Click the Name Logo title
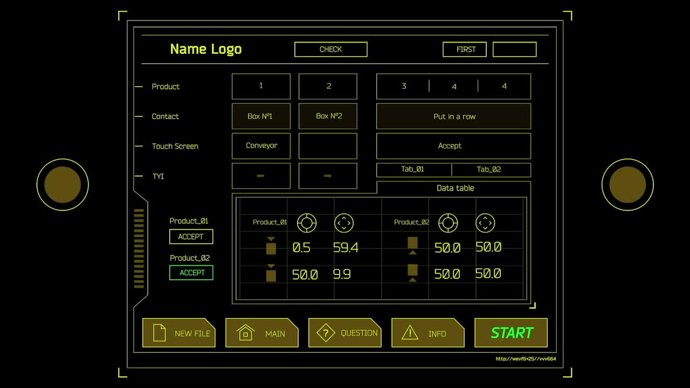This screenshot has height=388, width=690. pos(205,49)
